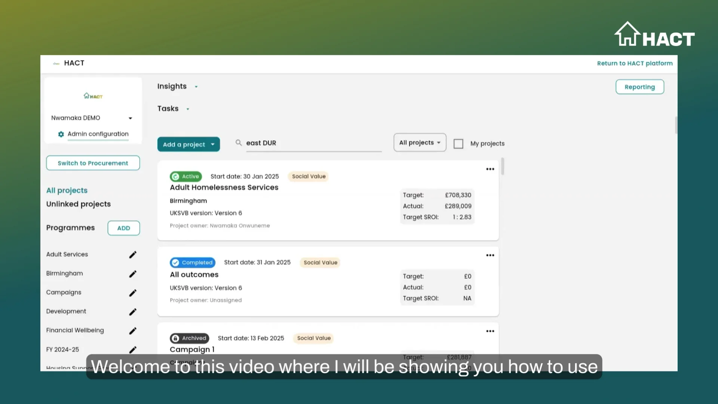Open the All projects filter dropdown
The image size is (718, 404).
pyautogui.click(x=420, y=142)
